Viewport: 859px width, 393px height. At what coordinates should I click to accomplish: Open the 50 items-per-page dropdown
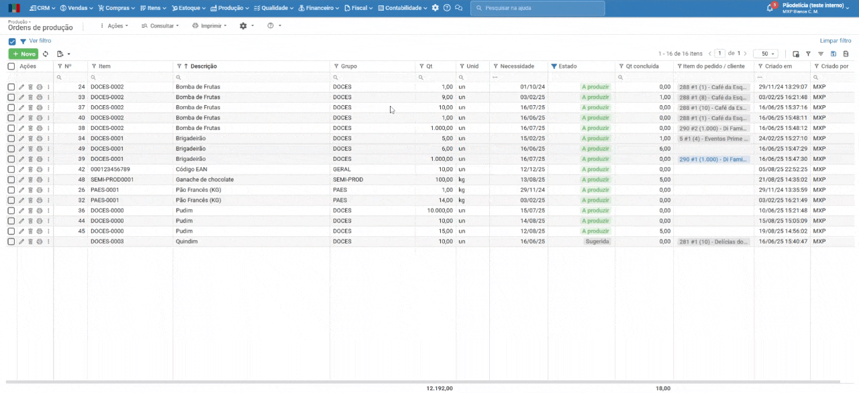pos(764,54)
